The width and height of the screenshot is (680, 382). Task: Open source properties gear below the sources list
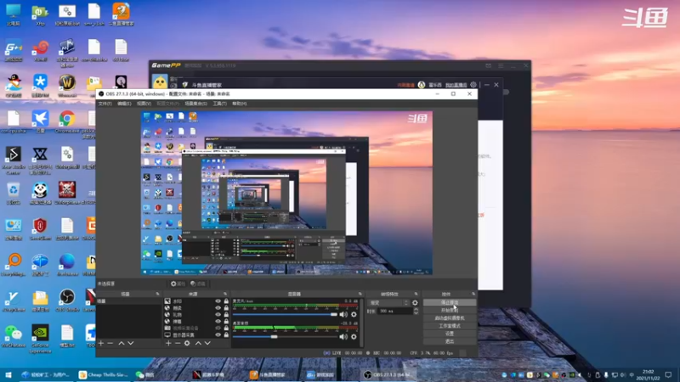pos(187,343)
